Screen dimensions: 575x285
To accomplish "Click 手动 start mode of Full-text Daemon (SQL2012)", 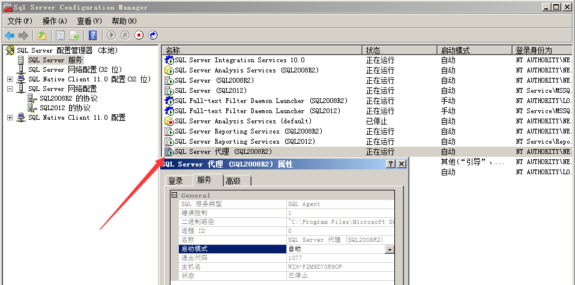I will [448, 111].
